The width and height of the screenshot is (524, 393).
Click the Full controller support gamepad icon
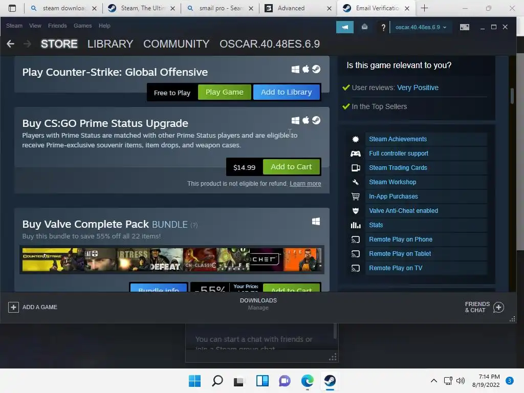tap(356, 154)
